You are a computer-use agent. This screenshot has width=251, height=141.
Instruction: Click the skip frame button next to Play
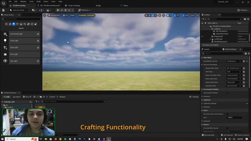(x=62, y=10)
